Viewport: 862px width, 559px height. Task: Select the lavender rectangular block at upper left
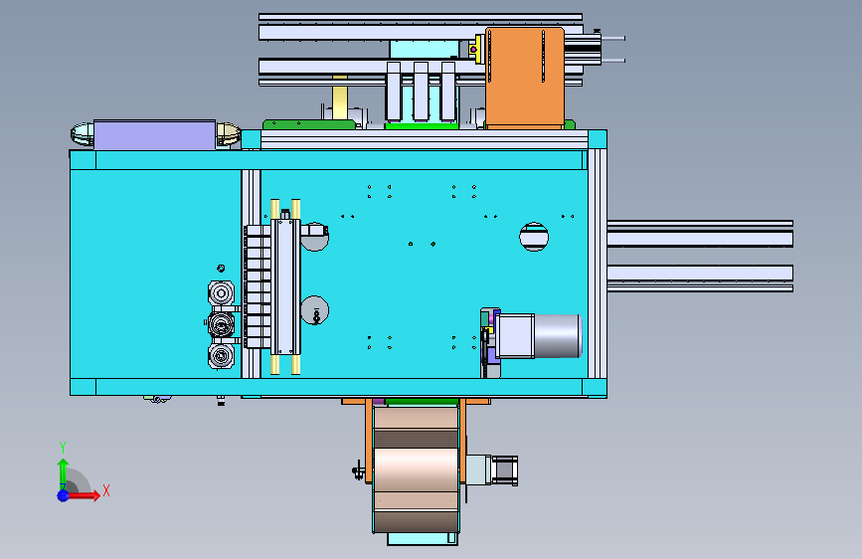(x=154, y=135)
